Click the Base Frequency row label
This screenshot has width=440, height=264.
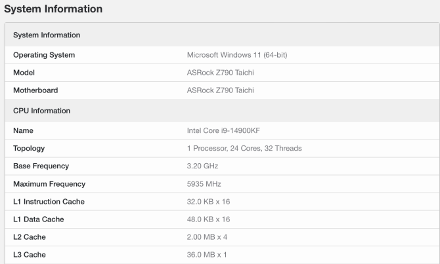pyautogui.click(x=41, y=166)
